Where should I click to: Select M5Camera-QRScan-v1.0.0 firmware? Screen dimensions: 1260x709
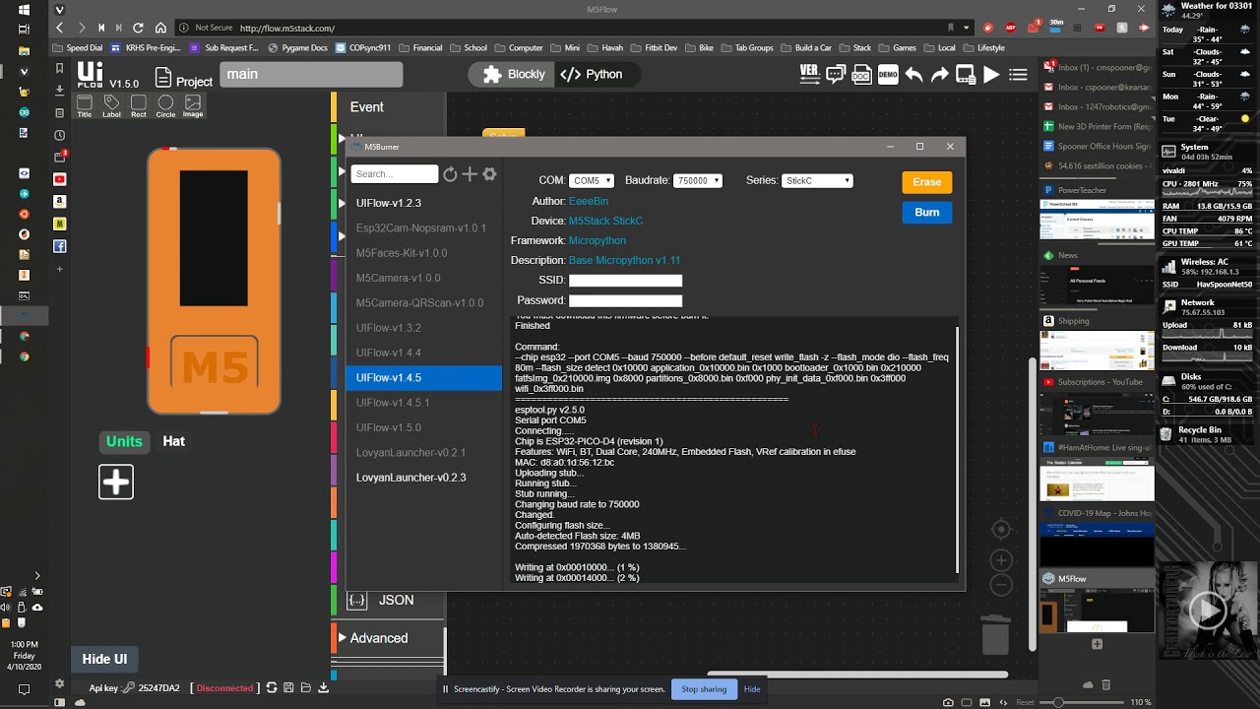point(424,303)
